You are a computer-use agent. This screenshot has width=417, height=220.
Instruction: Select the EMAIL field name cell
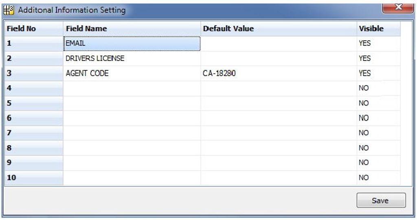(x=132, y=43)
